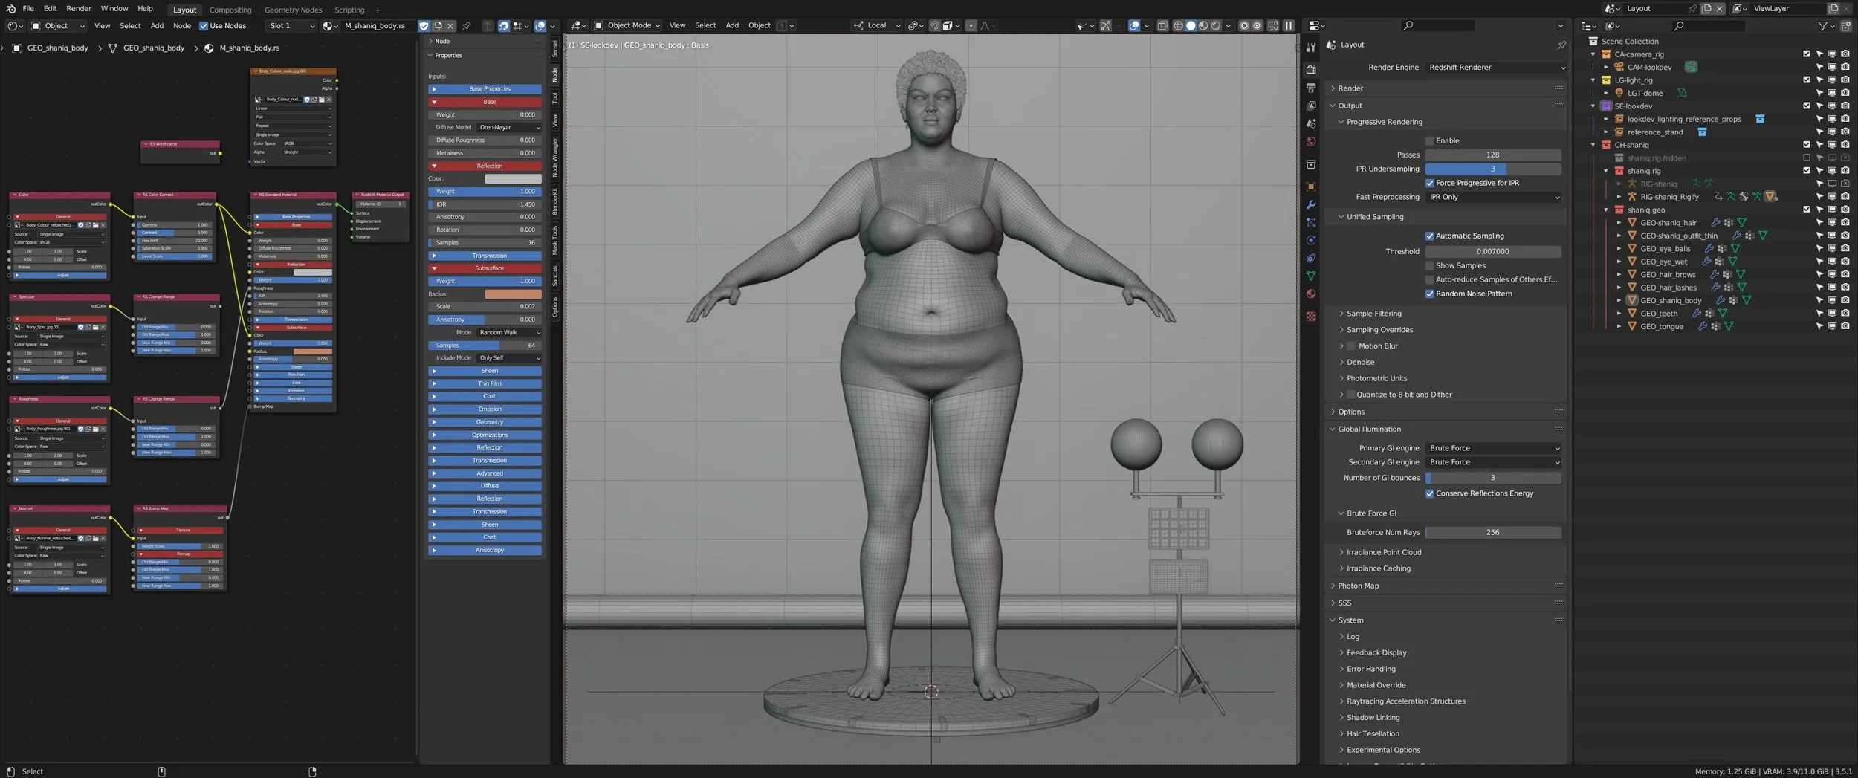Duplicate material M_shaniq_body.rs with the copy icon
Screen dimensions: 1858x778
coord(437,25)
